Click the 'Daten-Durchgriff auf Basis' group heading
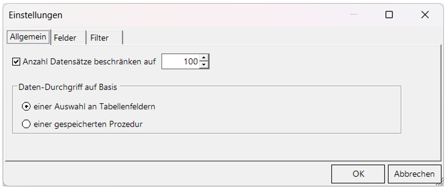This screenshot has width=447, height=190. tap(68, 87)
